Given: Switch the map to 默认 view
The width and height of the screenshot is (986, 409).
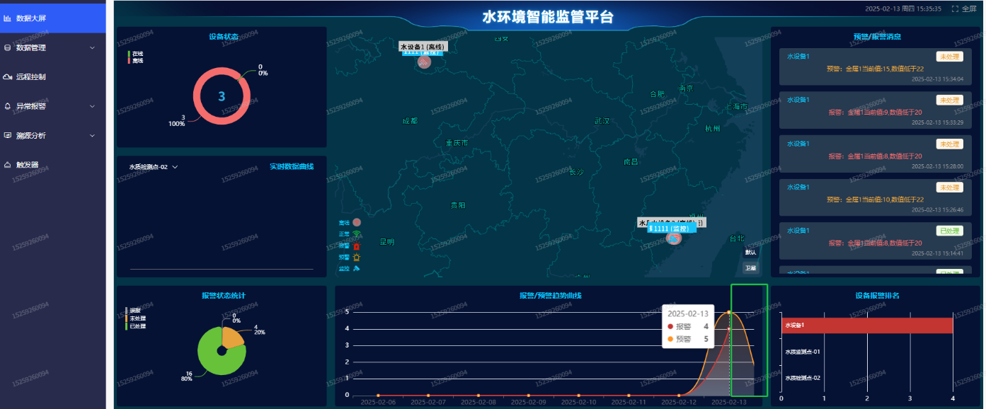Looking at the screenshot, I should click(x=750, y=253).
